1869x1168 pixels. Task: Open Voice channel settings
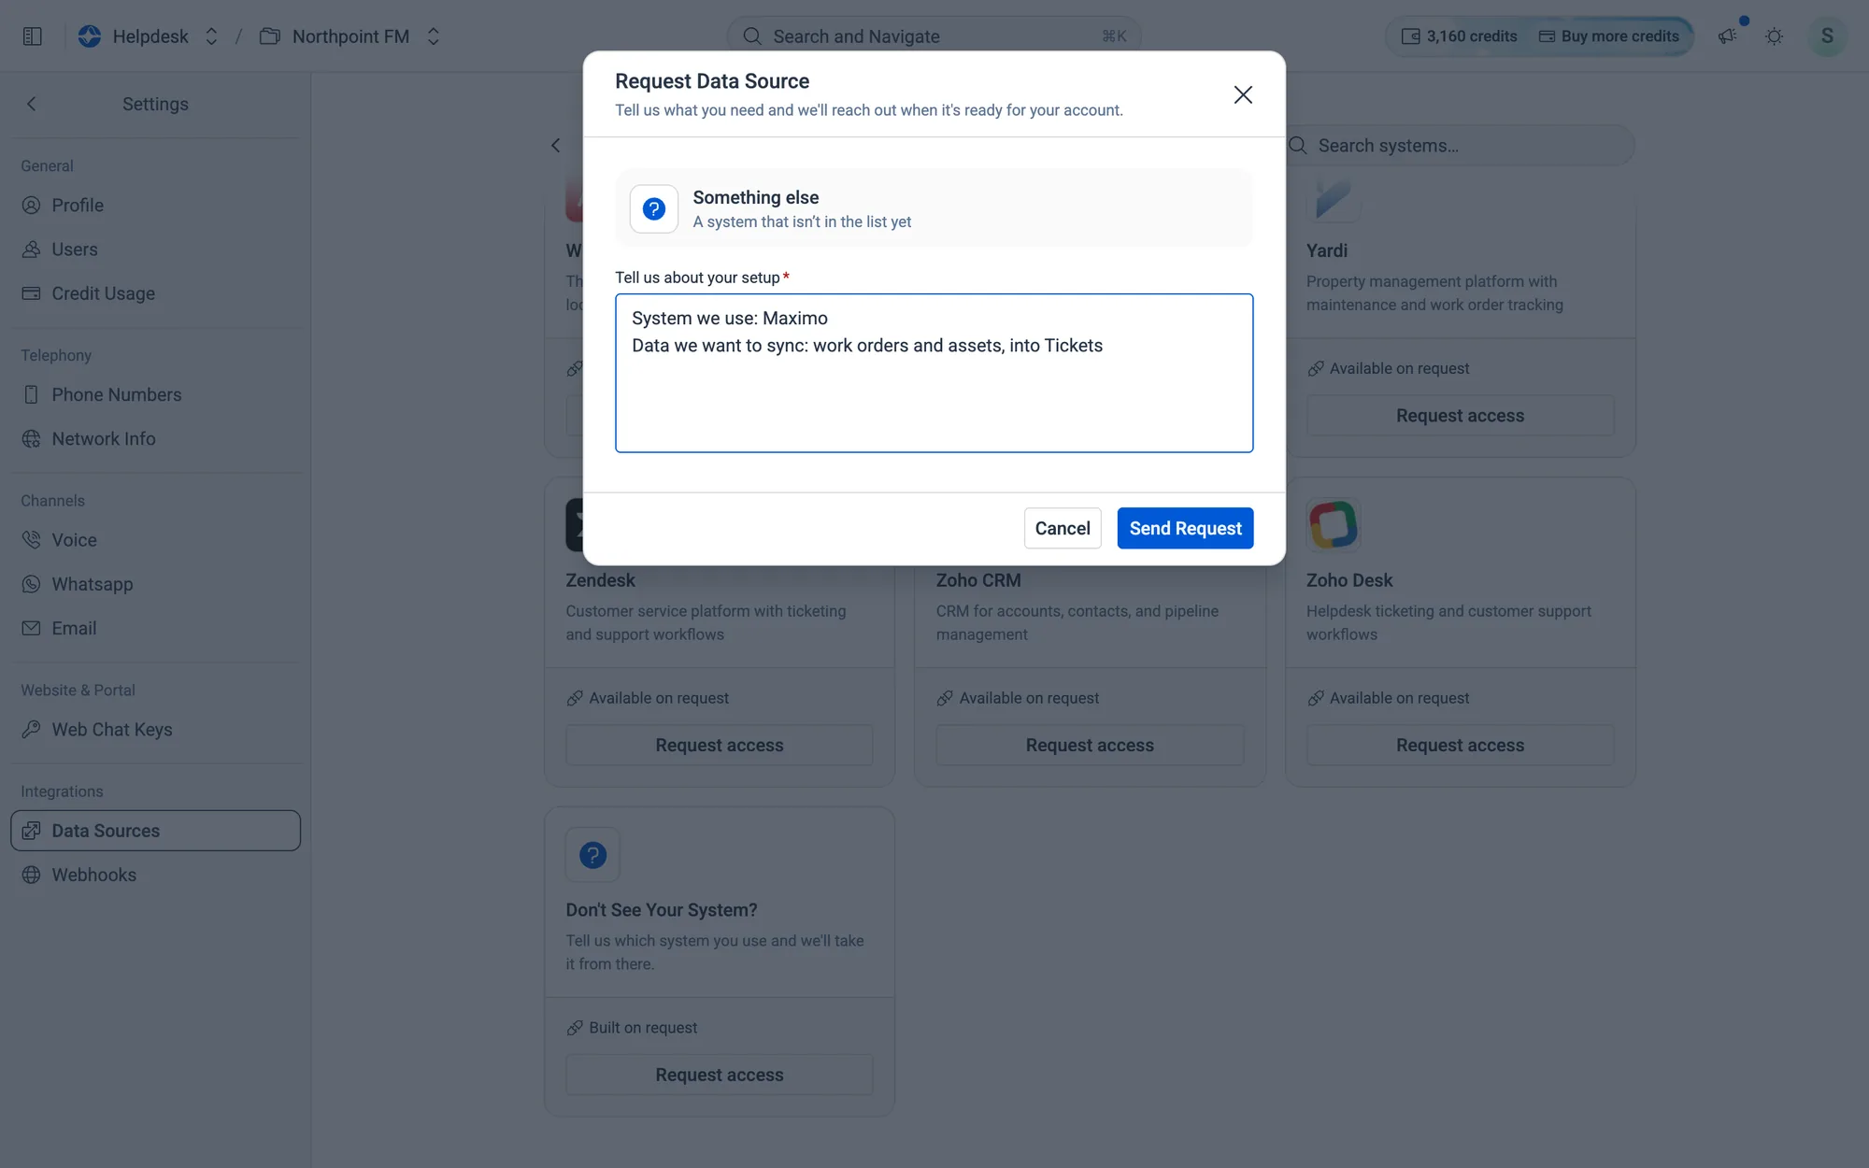click(156, 540)
